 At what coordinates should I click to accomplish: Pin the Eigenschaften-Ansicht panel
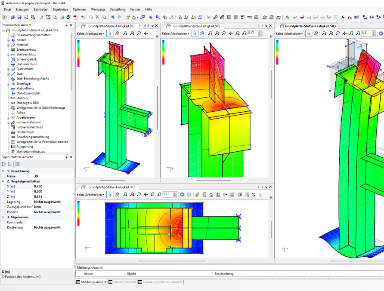66,157
